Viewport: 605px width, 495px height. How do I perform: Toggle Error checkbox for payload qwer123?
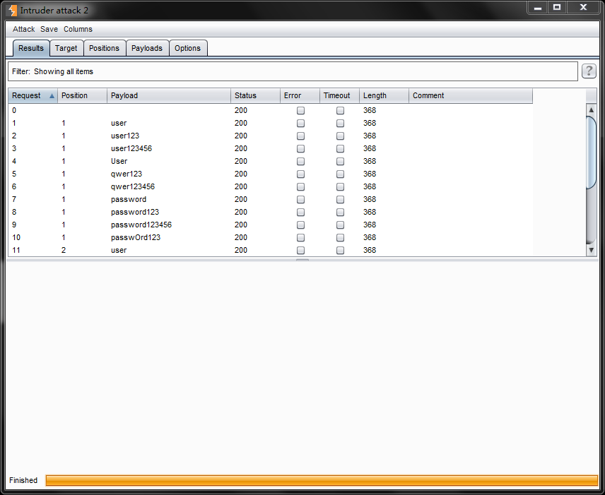pos(300,174)
